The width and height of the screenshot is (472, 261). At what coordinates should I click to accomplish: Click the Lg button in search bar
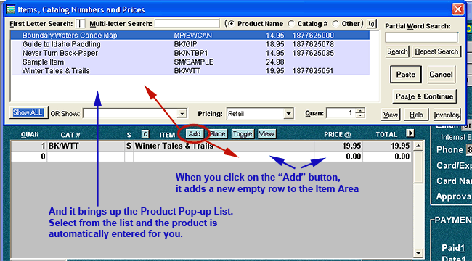pyautogui.click(x=372, y=24)
